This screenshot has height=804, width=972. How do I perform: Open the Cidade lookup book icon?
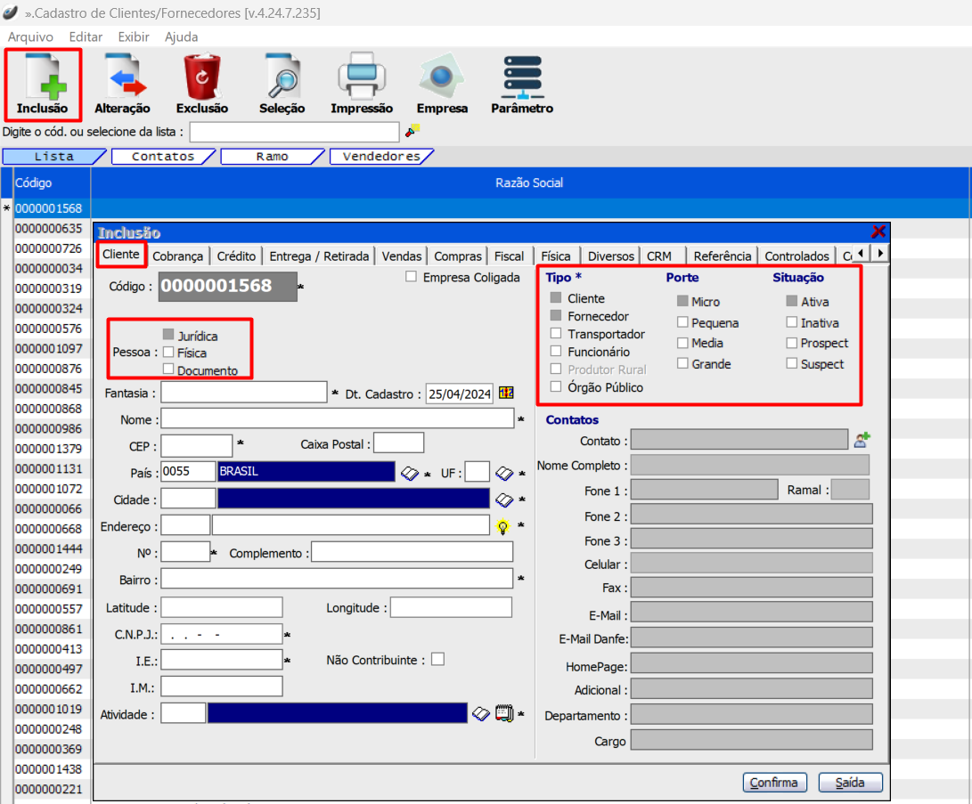point(503,499)
